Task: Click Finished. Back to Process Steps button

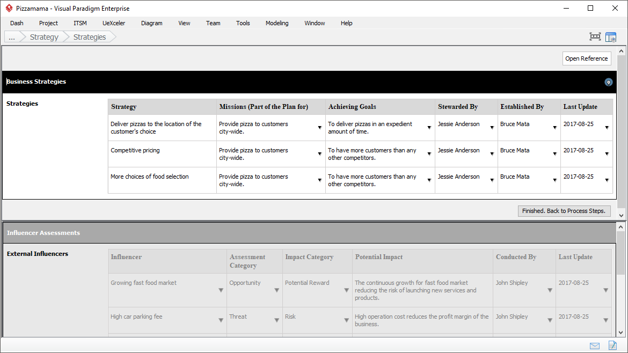Action: [564, 211]
